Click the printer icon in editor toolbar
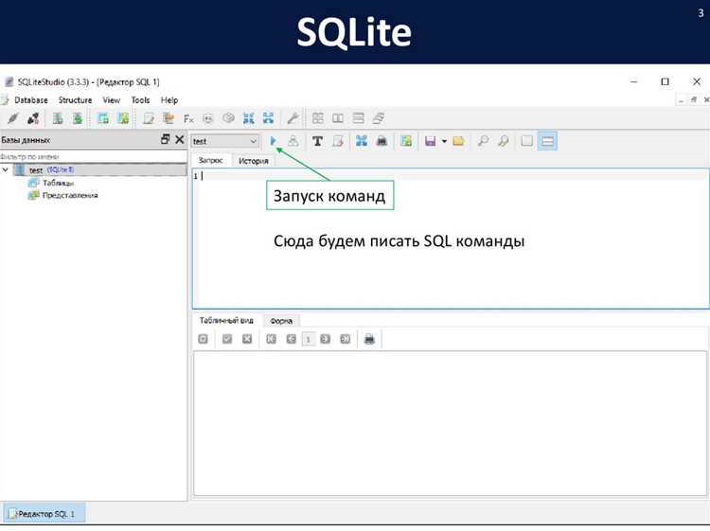 click(x=382, y=141)
